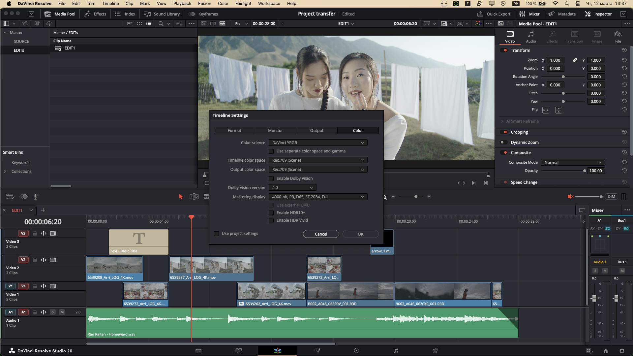Start a Quick Export
The width and height of the screenshot is (633, 356).
494,14
